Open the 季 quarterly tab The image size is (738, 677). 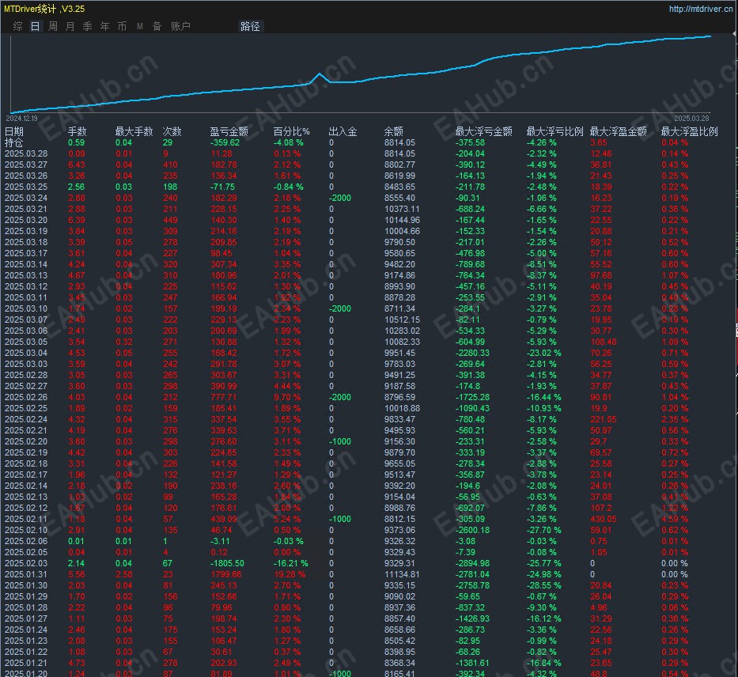[87, 26]
